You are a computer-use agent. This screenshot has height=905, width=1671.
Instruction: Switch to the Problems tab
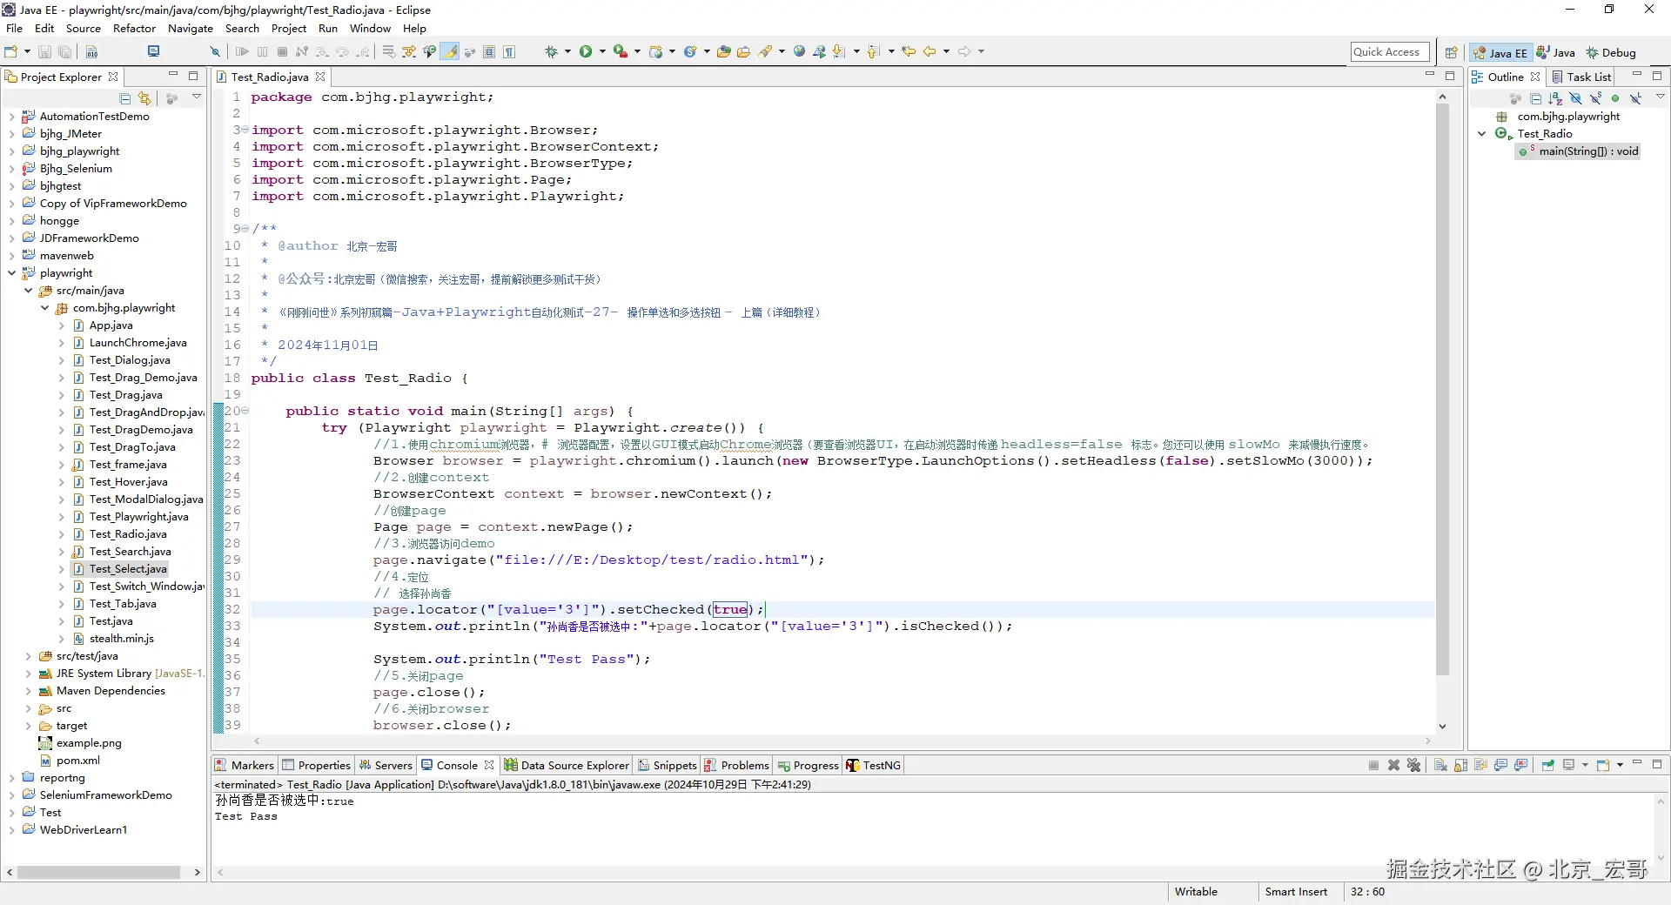(736, 766)
